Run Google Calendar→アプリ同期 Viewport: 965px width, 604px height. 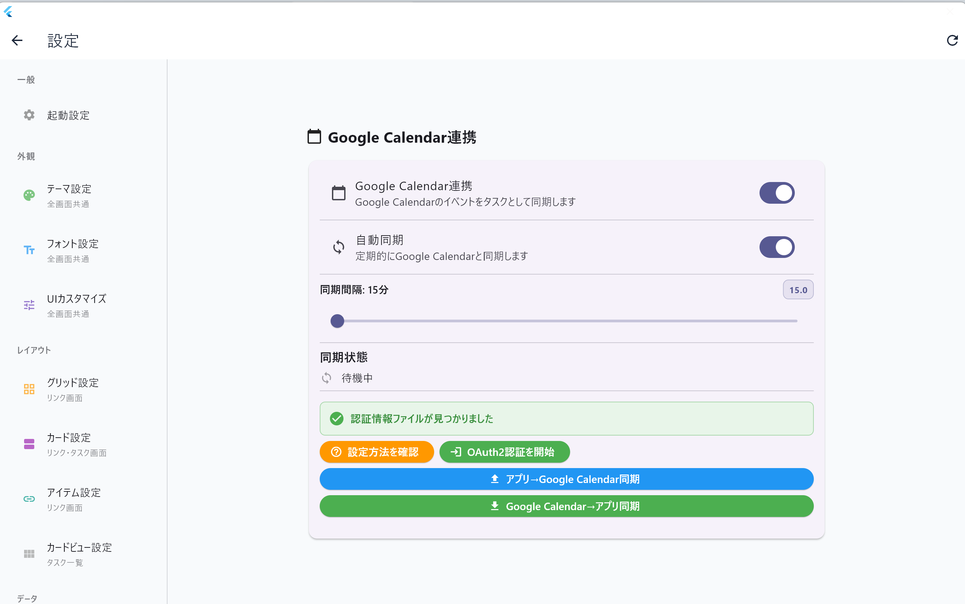[x=566, y=506]
